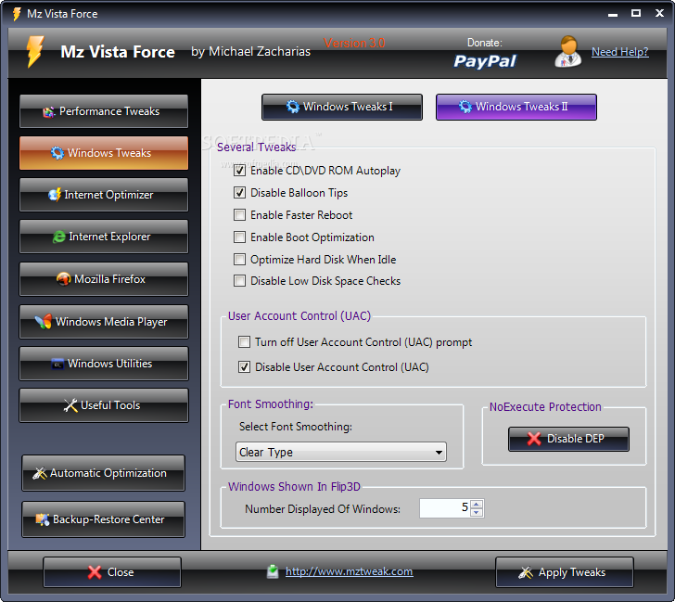Switch to Windows Tweaks II tab

pyautogui.click(x=516, y=107)
